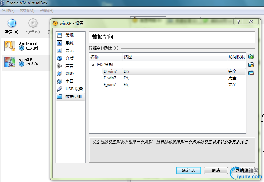This screenshot has width=264, height=182.
Task: Select the F_win7 shared folder row
Action: point(174,85)
